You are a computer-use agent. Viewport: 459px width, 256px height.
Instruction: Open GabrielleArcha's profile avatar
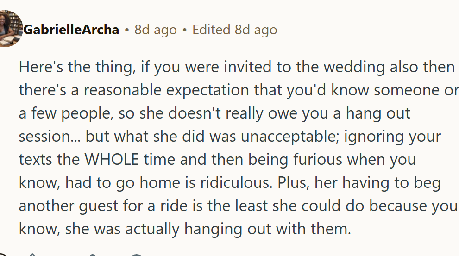tap(9, 29)
